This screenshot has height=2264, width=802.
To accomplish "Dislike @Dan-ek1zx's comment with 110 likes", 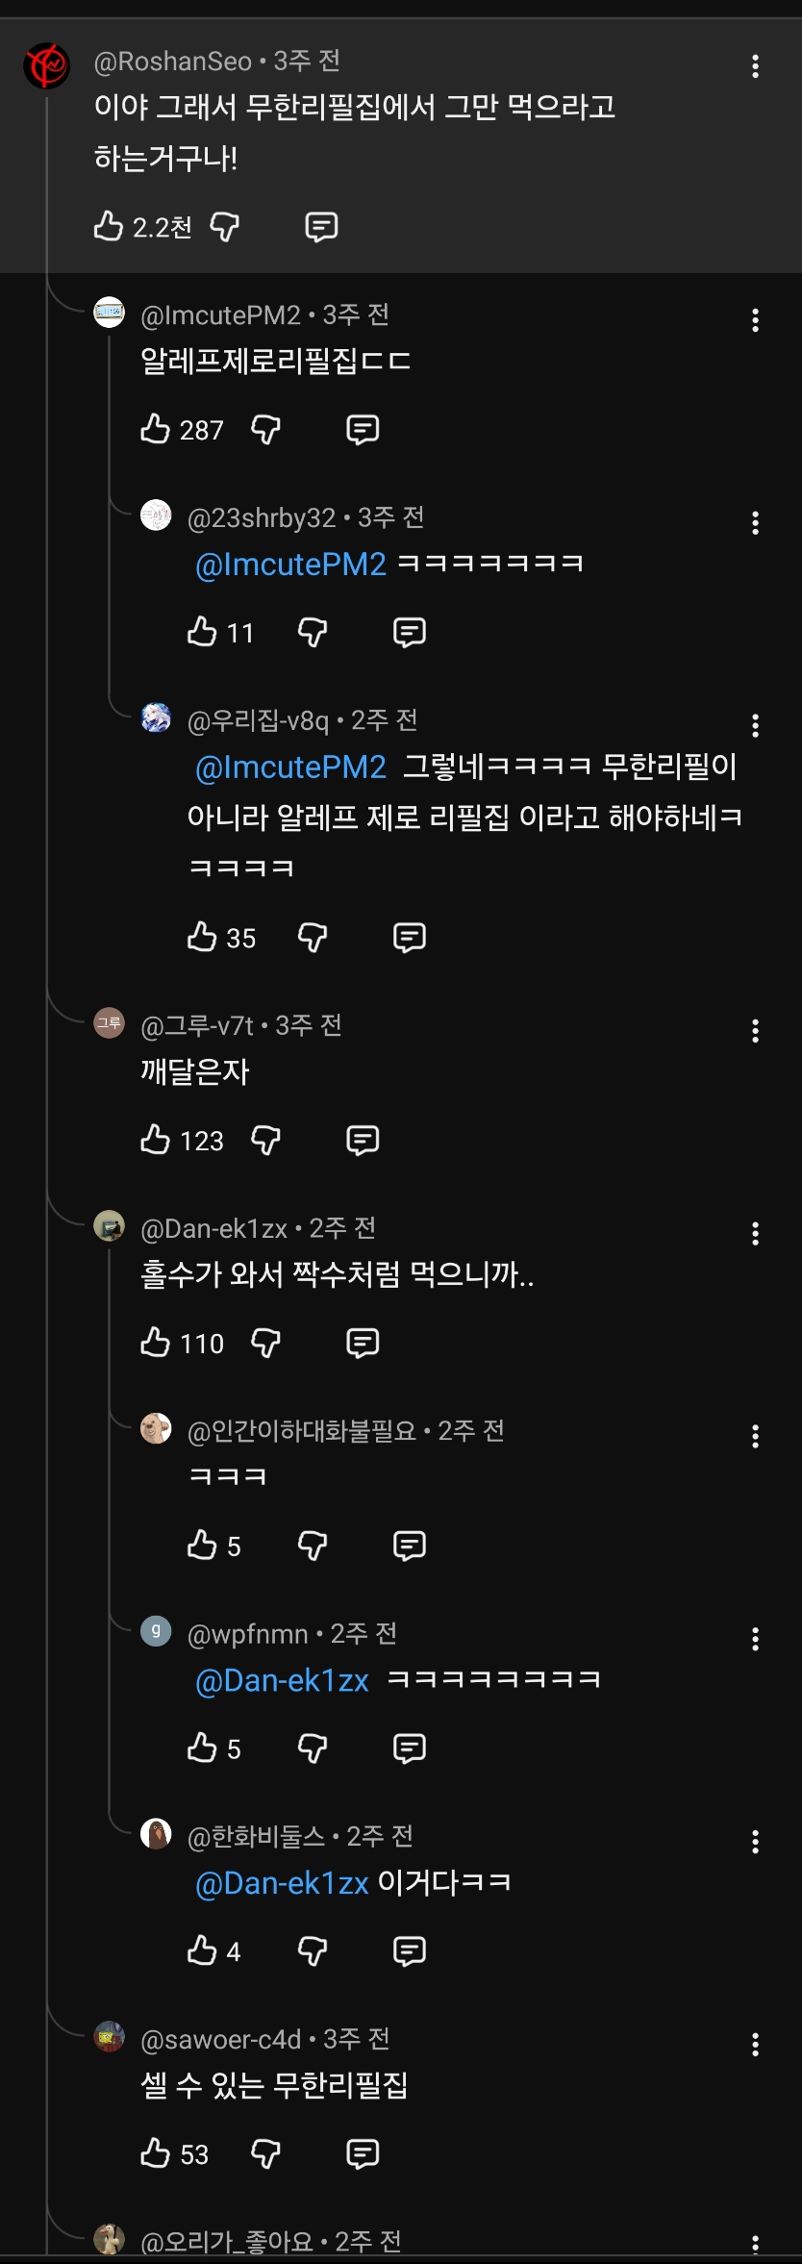I will 266,1343.
